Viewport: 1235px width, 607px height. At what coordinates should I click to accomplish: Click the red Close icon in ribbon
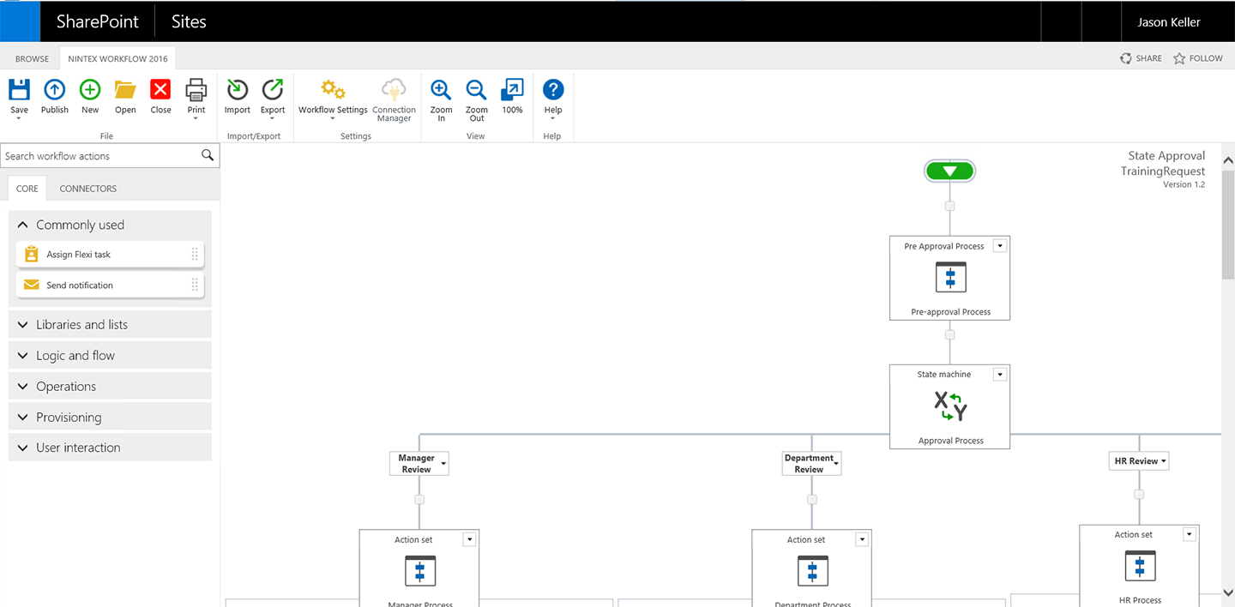(160, 89)
